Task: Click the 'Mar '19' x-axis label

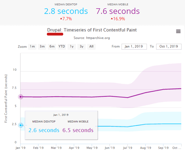Action: click(x=56, y=148)
